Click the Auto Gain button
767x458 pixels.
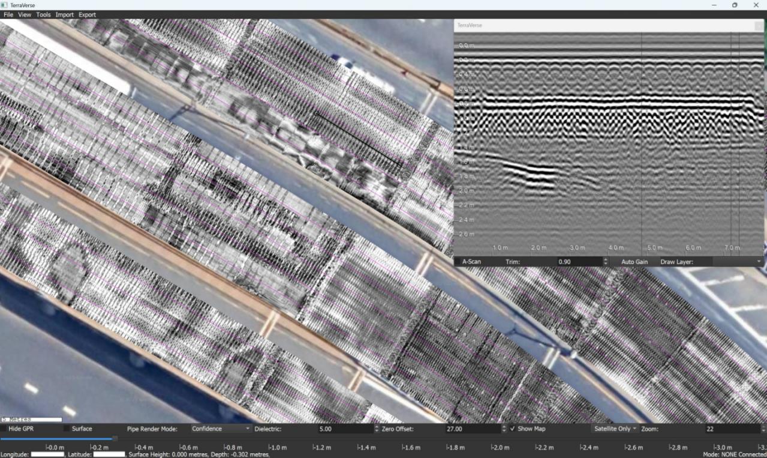coord(634,262)
